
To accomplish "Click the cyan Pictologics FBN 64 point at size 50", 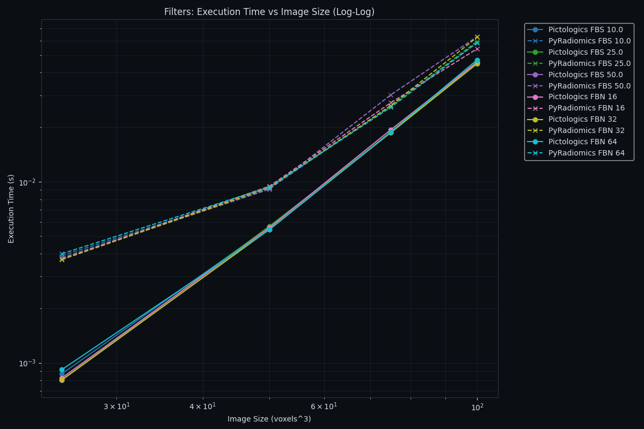I will tap(269, 230).
